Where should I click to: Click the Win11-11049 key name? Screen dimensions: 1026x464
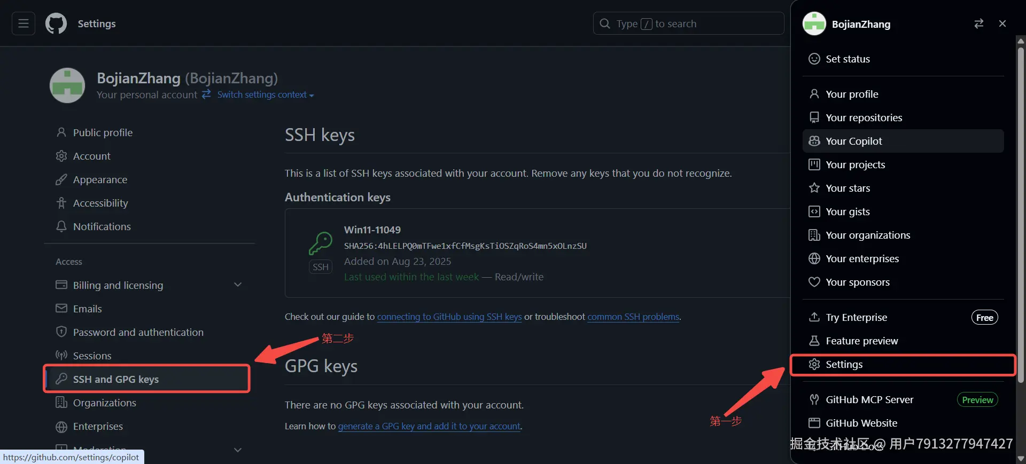tap(372, 230)
